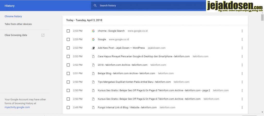The width and height of the screenshot is (264, 116).
Task: Click the Today - Tuesday, April 3, 2018 heading
Action: tap(84, 20)
